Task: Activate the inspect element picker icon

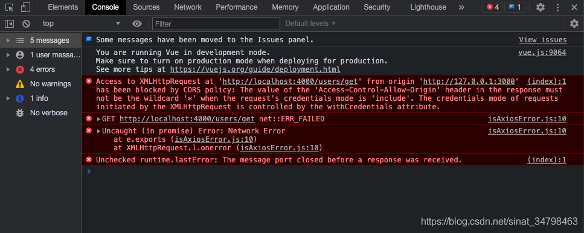Action: (10, 7)
